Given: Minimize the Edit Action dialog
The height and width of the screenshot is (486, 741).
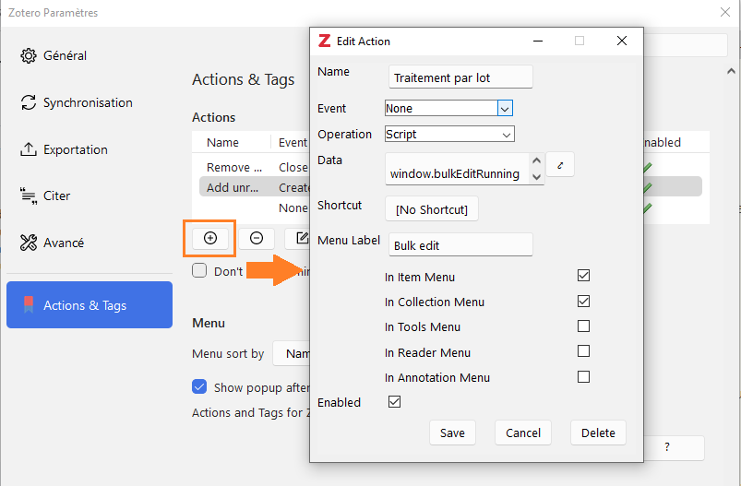Looking at the screenshot, I should click(x=538, y=41).
